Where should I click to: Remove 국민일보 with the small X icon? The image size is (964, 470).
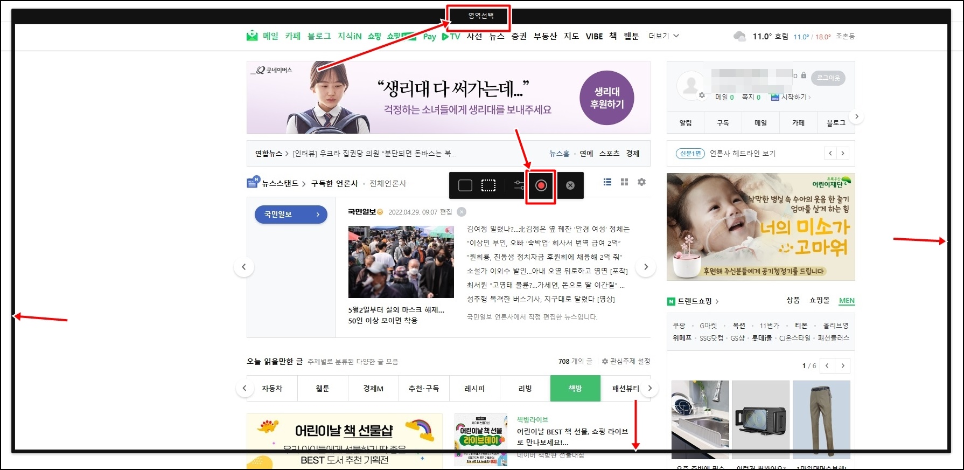click(462, 212)
